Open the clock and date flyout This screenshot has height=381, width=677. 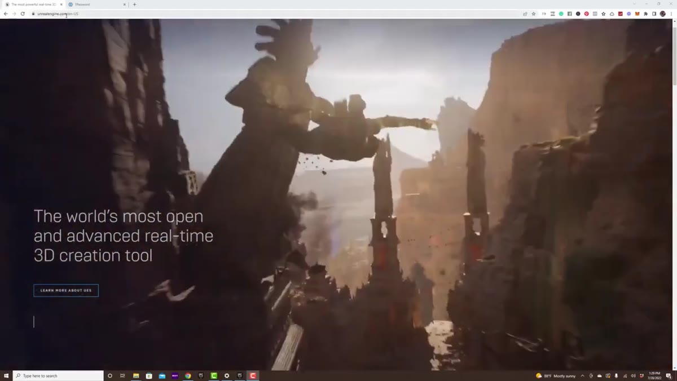click(x=654, y=376)
